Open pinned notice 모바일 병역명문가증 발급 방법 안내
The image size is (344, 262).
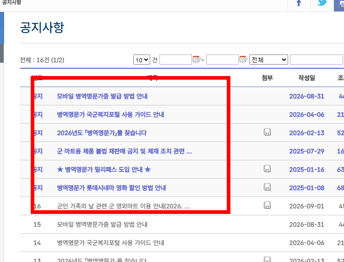point(102,96)
